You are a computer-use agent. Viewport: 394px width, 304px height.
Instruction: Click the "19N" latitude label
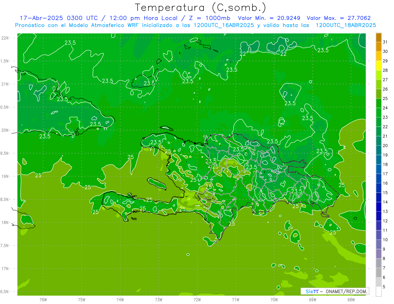[5, 176]
